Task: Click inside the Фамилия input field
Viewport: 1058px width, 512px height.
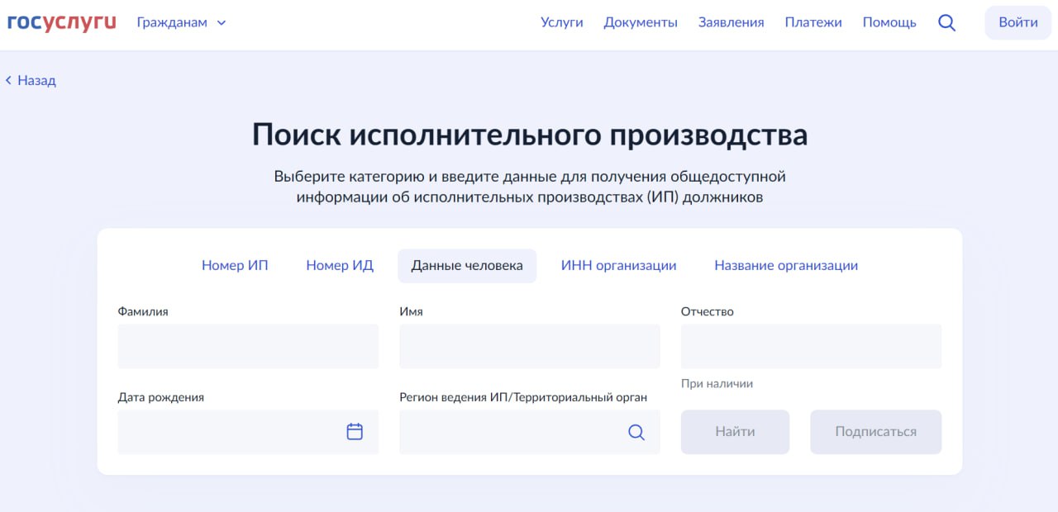Action: (x=248, y=346)
